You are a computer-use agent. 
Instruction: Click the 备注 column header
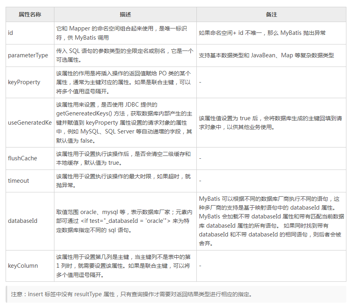click(271, 14)
